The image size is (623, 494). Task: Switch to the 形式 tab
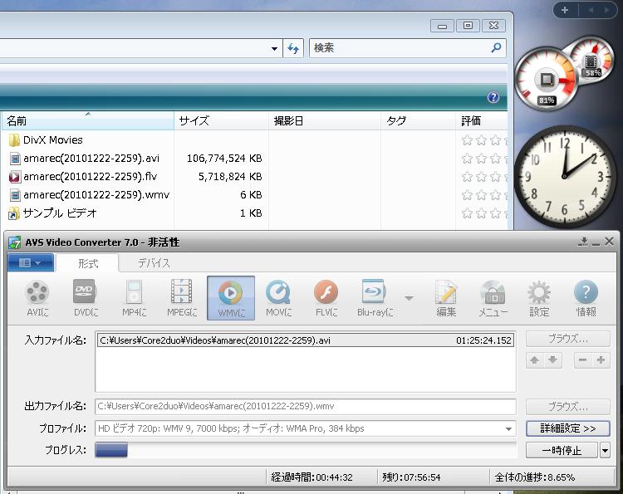tap(87, 263)
